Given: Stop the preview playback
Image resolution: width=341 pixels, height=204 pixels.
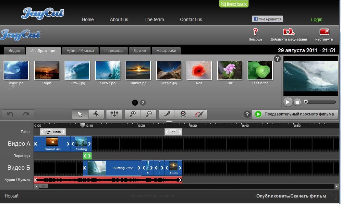Looking at the screenshot, I should (x=297, y=102).
